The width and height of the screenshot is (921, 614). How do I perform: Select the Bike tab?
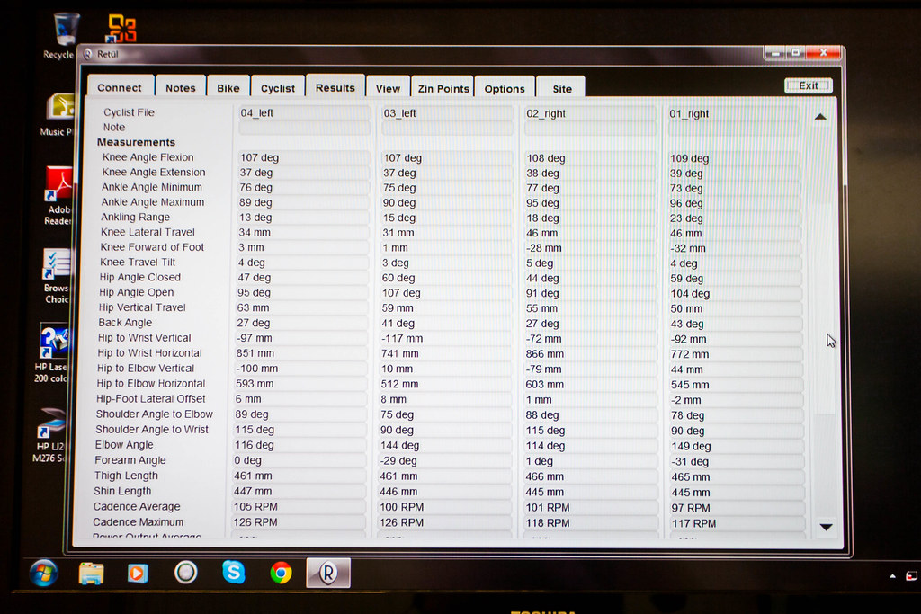point(228,87)
